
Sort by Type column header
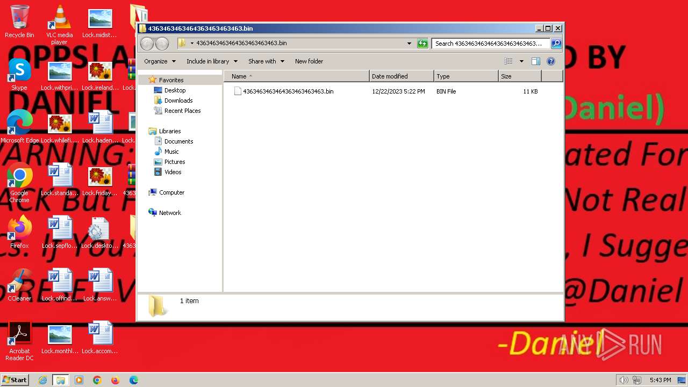tap(466, 76)
